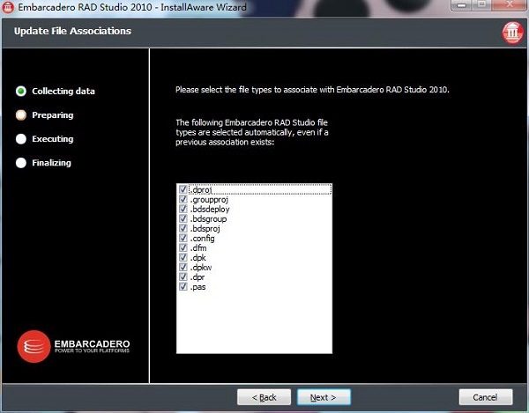
Task: Uncheck the .bdsproj file type
Action: pos(183,228)
